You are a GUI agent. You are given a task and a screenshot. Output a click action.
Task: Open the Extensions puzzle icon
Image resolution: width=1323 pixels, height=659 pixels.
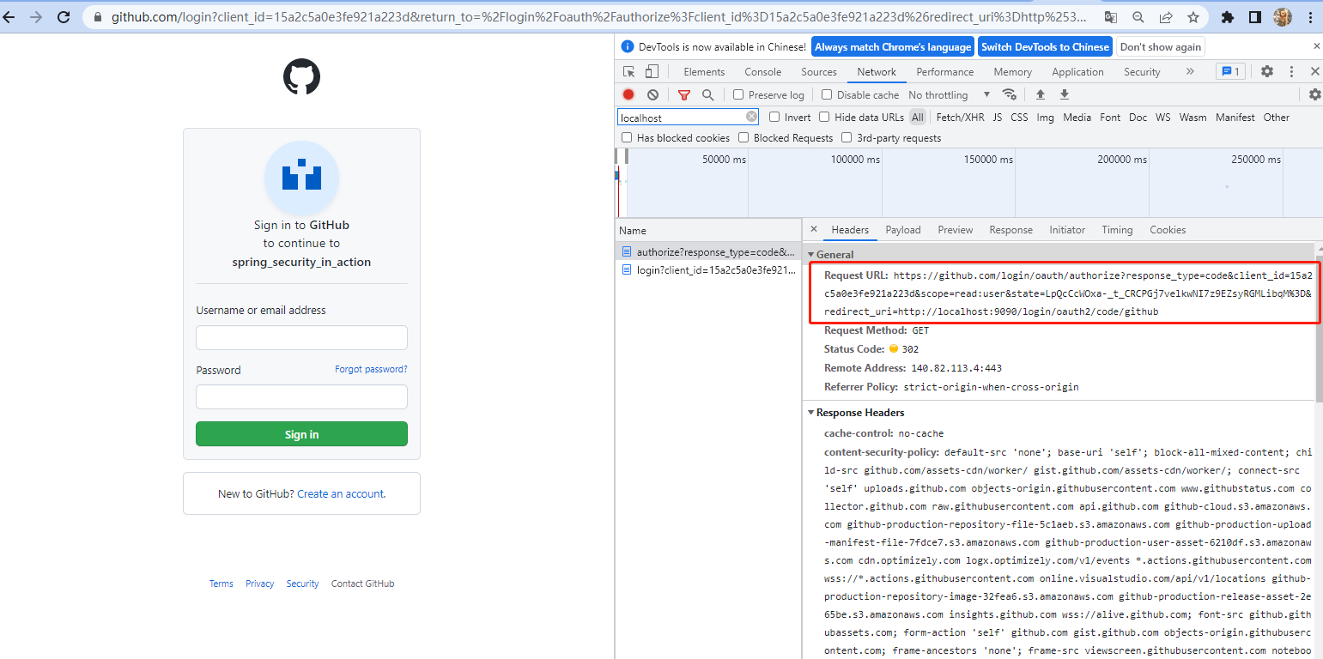[1228, 17]
